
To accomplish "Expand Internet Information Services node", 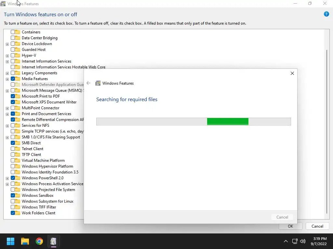I will coord(7,62).
